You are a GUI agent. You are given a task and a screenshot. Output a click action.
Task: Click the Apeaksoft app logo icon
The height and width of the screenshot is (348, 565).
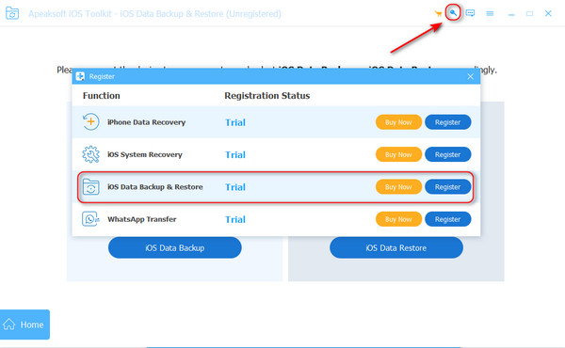click(x=12, y=13)
